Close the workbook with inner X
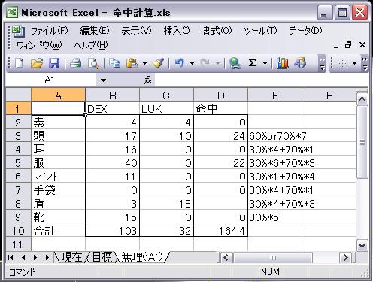 click(x=362, y=45)
